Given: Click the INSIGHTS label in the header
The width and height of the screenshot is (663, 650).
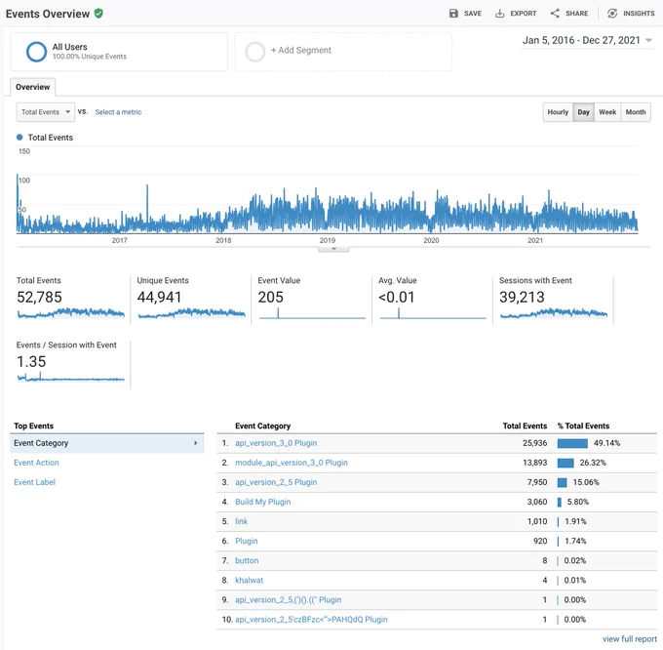Looking at the screenshot, I should (639, 14).
